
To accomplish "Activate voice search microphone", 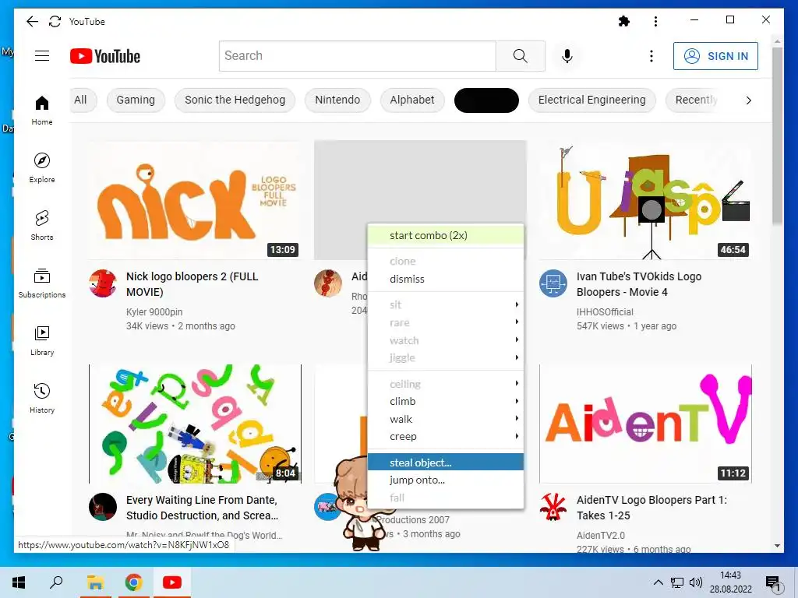I will click(567, 56).
